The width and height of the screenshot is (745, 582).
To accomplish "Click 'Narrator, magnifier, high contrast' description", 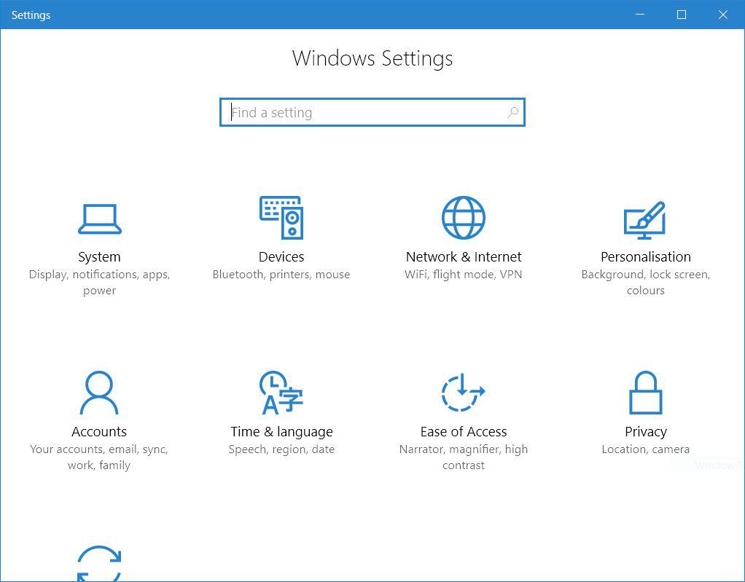I will coord(464,457).
